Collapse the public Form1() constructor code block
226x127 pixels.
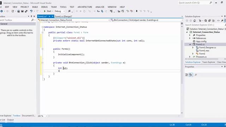click(x=42, y=49)
